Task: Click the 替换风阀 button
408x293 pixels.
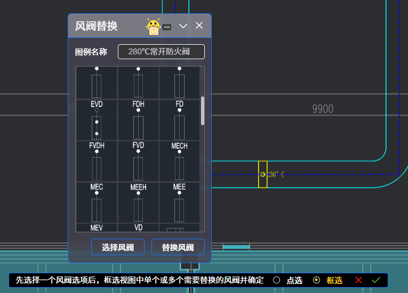Action: pyautogui.click(x=178, y=247)
